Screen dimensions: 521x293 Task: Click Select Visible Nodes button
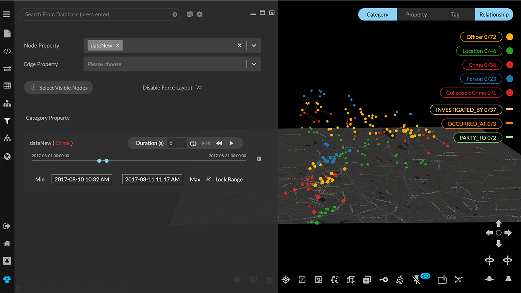coord(59,88)
